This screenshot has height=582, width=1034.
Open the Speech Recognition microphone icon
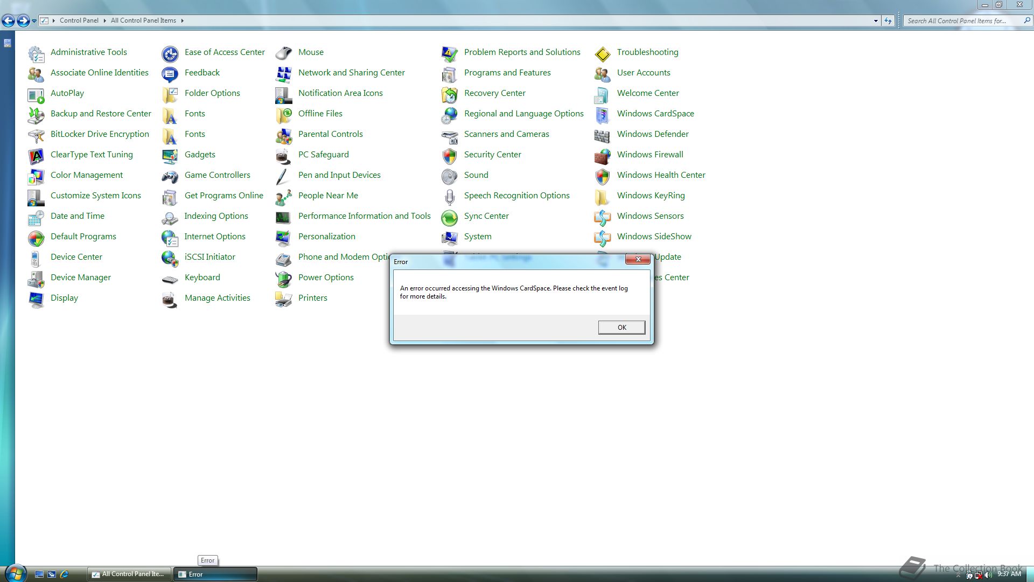click(x=450, y=196)
